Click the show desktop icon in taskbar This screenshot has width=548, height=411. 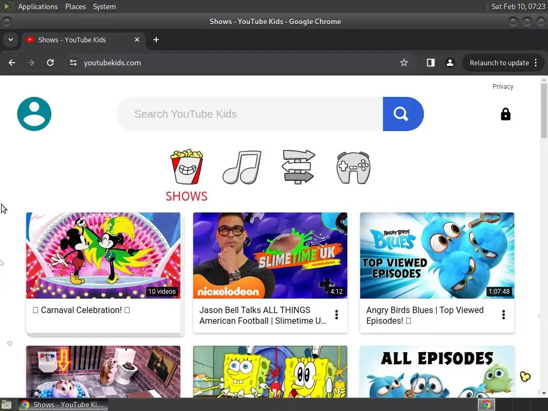click(x=6, y=405)
